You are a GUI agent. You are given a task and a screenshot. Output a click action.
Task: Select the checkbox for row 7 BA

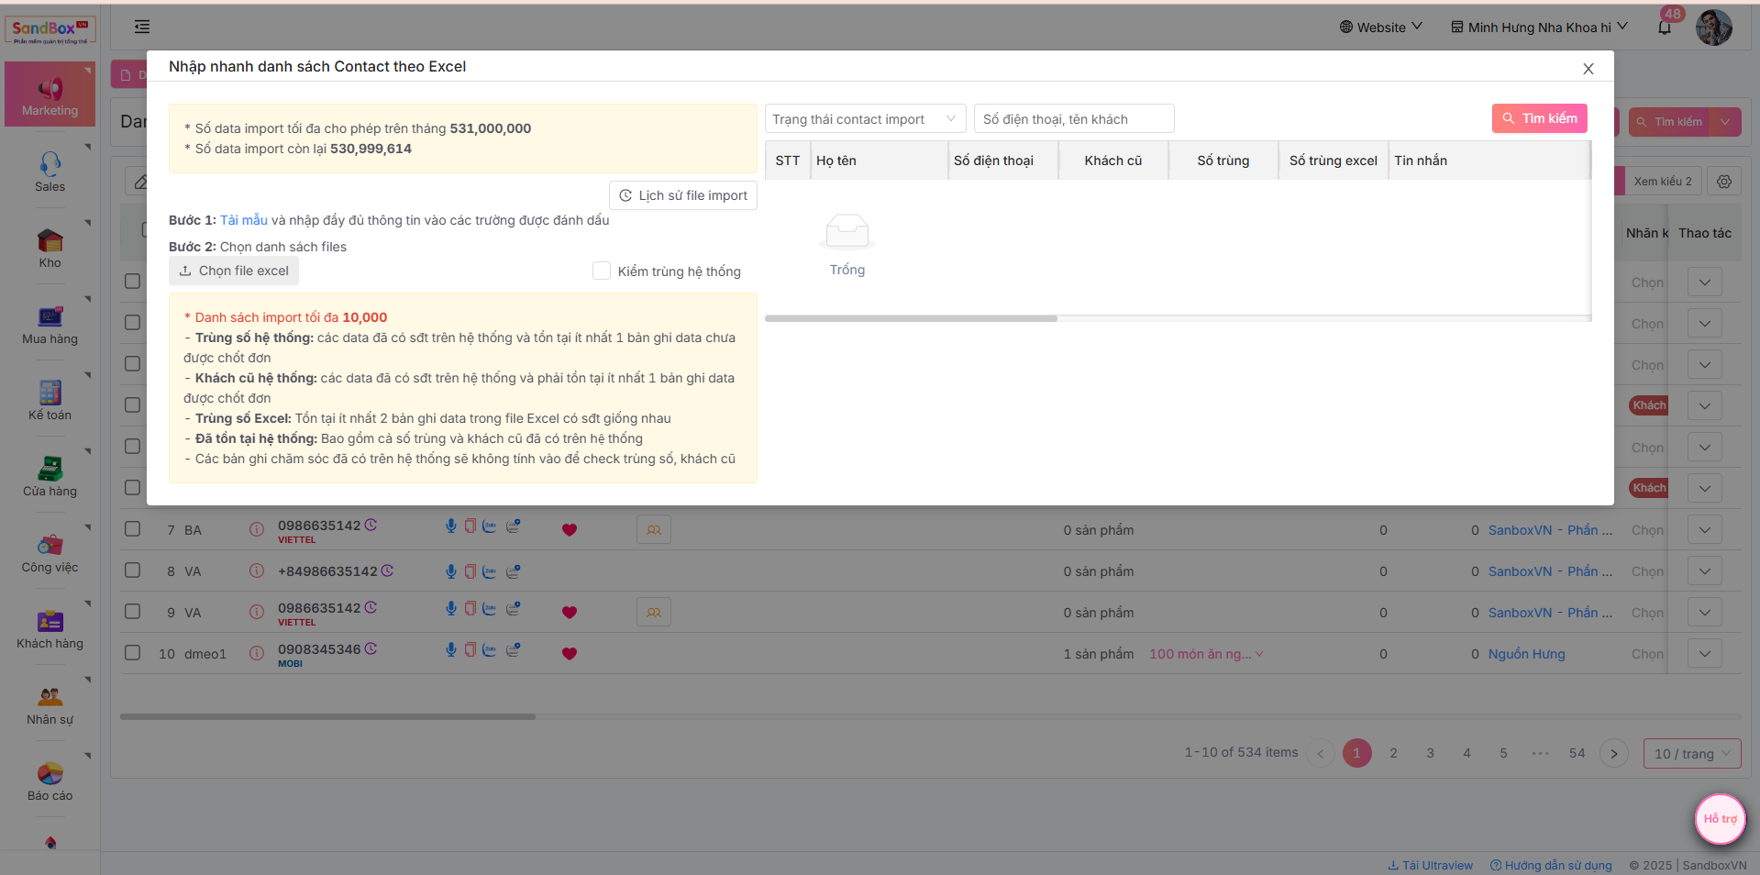pos(133,529)
